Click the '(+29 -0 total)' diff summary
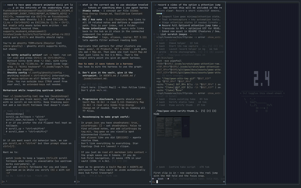The height and width of the screenshot is (188, 301). click(x=168, y=40)
